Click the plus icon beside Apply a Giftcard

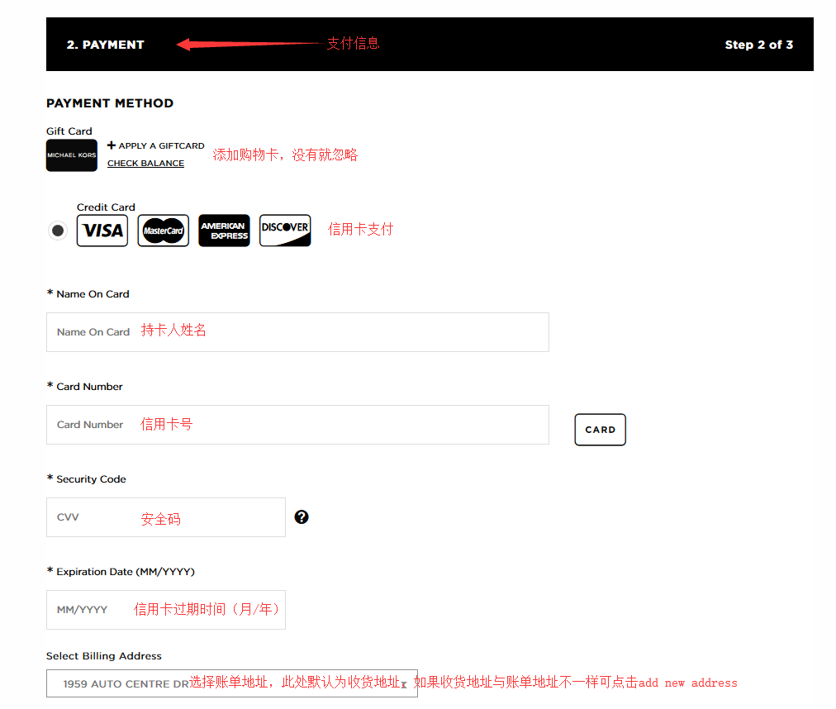click(112, 145)
